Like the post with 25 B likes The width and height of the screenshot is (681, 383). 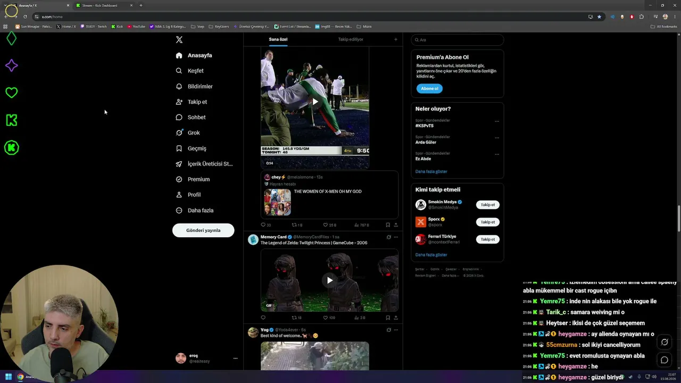click(329, 225)
